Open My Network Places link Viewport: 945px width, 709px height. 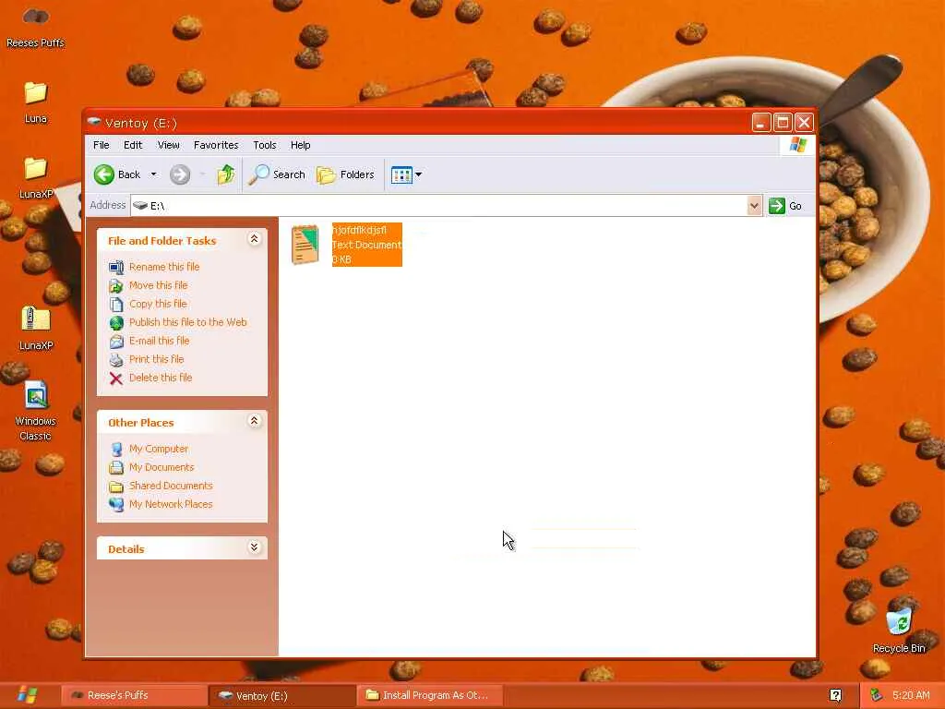click(171, 504)
